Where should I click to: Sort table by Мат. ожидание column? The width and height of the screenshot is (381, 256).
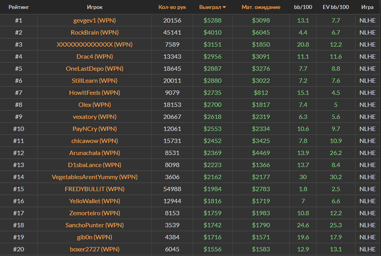[261, 8]
